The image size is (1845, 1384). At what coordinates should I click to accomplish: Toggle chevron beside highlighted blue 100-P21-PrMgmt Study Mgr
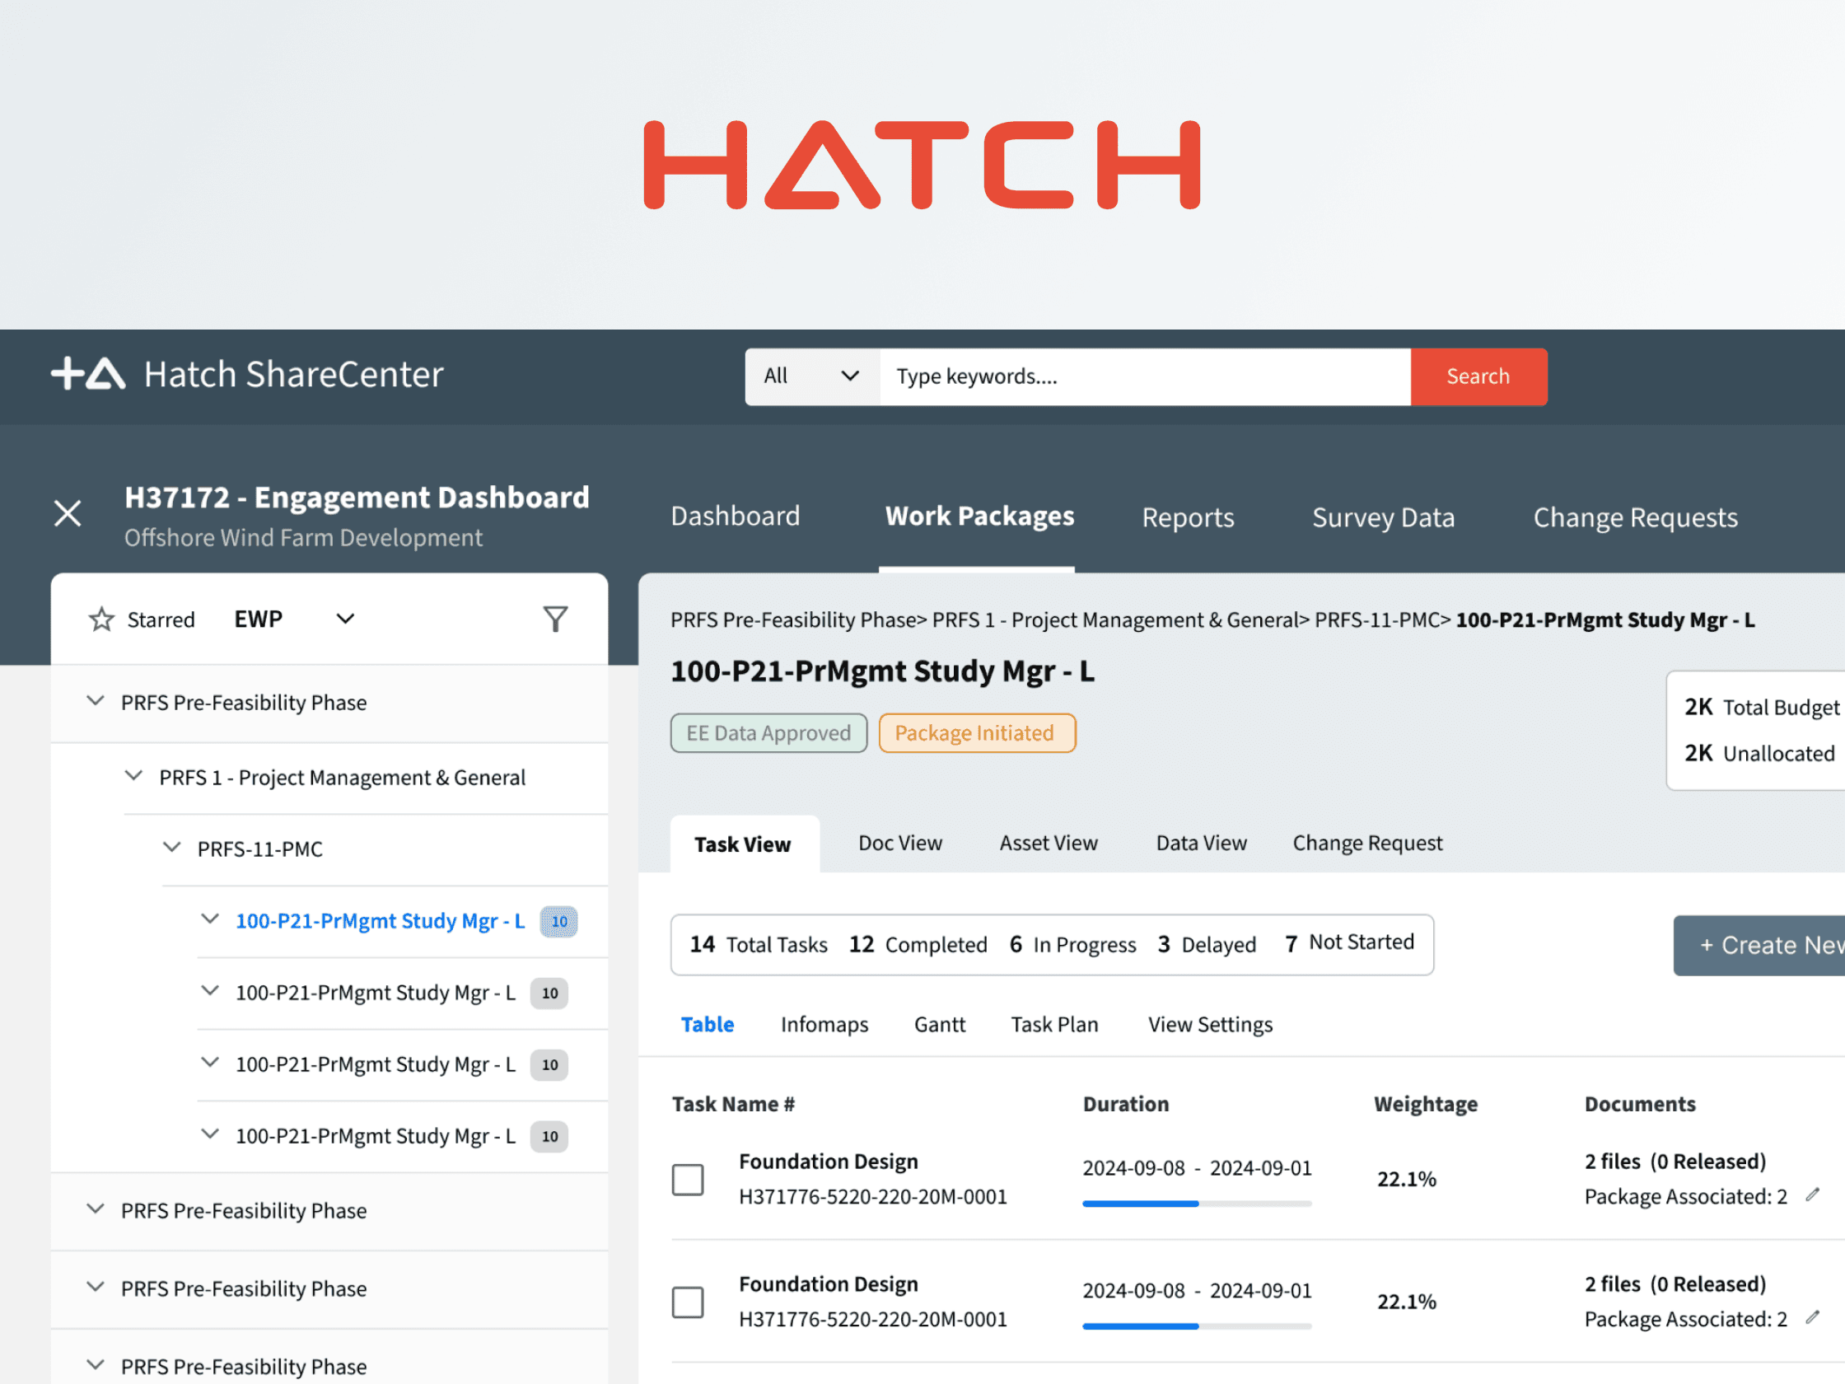tap(210, 919)
